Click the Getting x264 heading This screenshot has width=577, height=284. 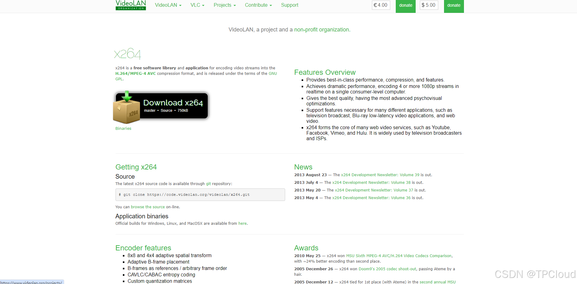tap(136, 167)
